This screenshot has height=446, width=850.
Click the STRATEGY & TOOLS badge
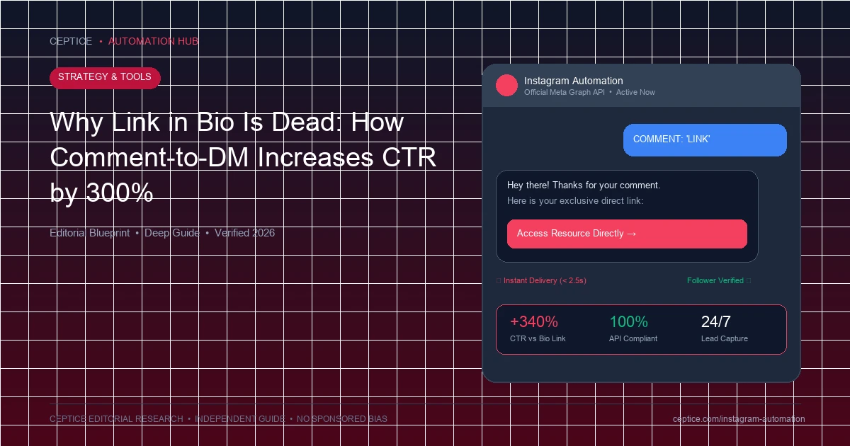(x=105, y=77)
